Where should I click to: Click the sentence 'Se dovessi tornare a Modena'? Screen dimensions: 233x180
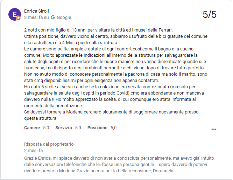click(111, 115)
